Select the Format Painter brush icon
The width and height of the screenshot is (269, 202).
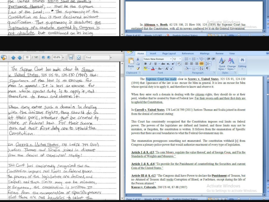coord(138,68)
